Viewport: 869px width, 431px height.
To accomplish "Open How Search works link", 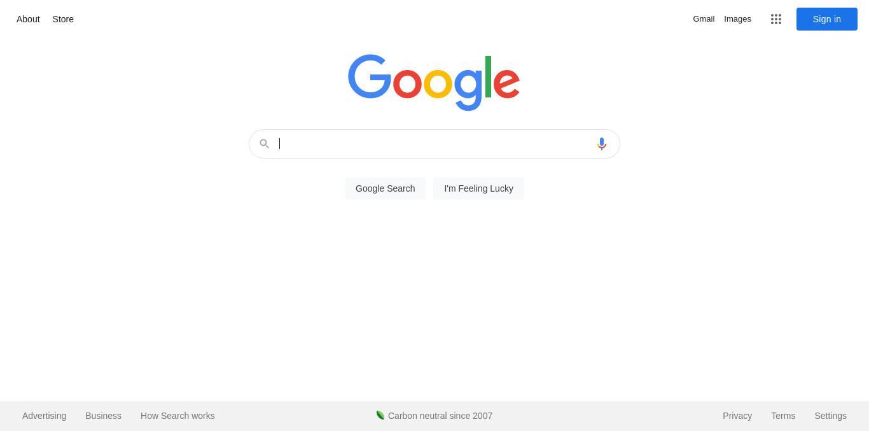I will coord(177,416).
